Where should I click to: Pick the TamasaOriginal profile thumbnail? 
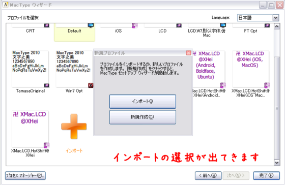point(30,69)
